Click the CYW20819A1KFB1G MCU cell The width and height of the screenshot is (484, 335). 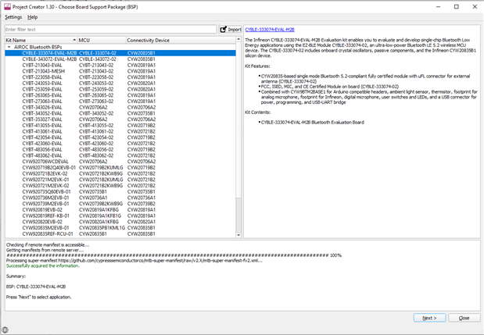[x=100, y=216]
